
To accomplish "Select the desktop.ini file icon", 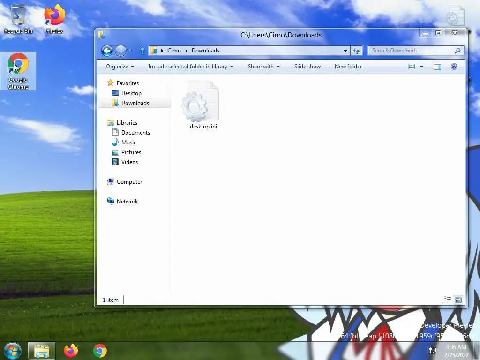I will point(200,101).
